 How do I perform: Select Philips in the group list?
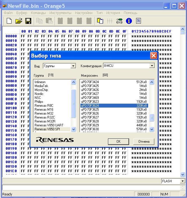(x=52, y=101)
